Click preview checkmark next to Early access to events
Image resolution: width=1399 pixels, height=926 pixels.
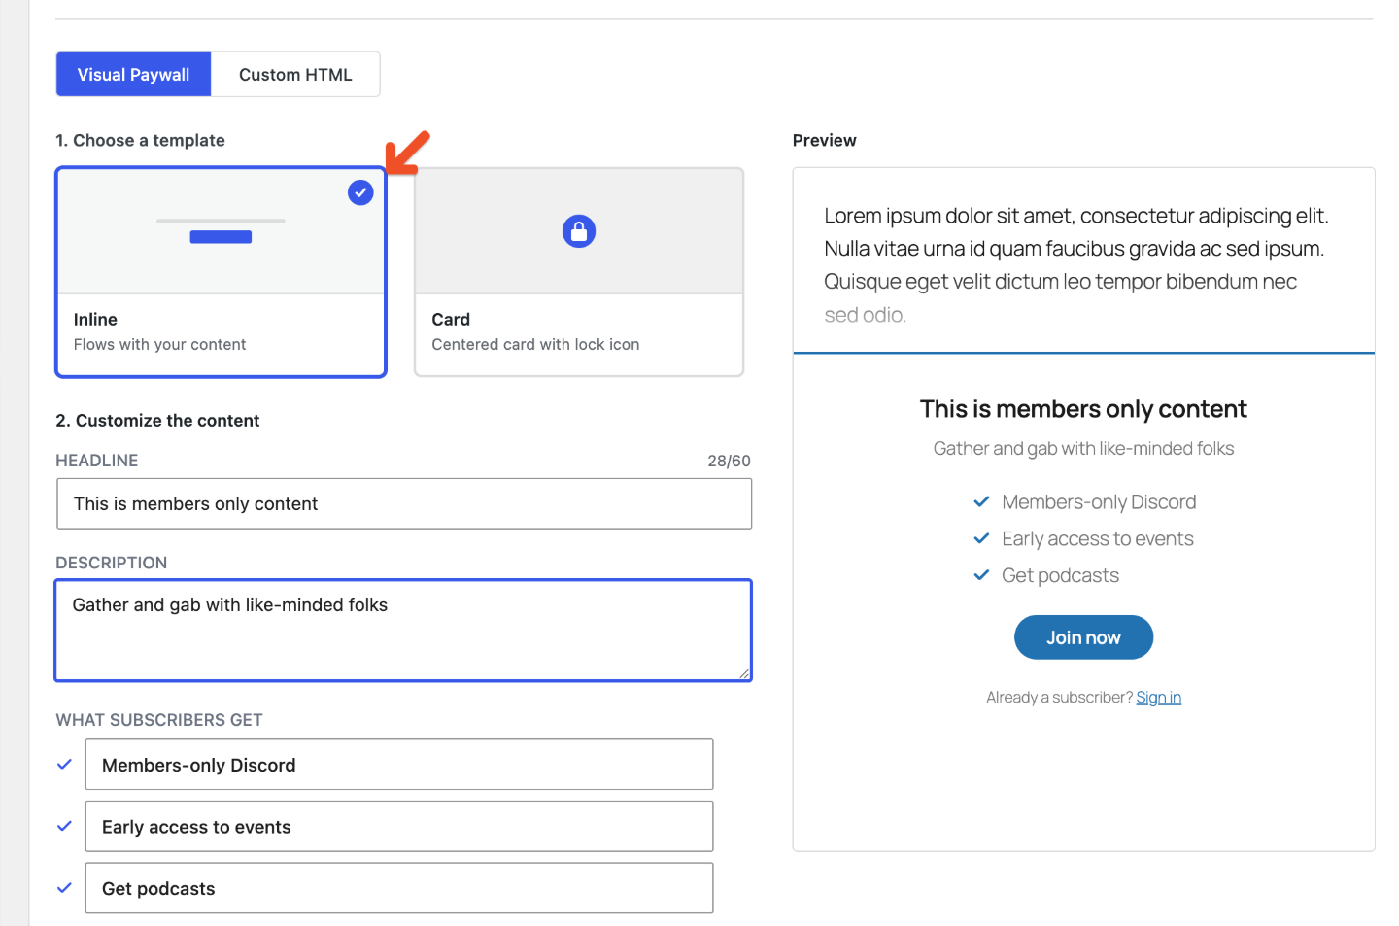tap(981, 538)
